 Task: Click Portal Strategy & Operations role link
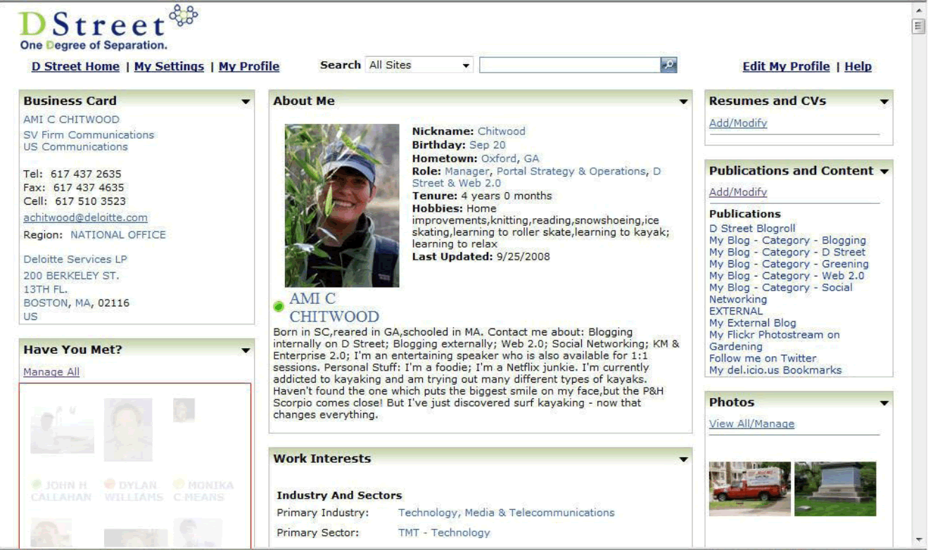tap(571, 171)
